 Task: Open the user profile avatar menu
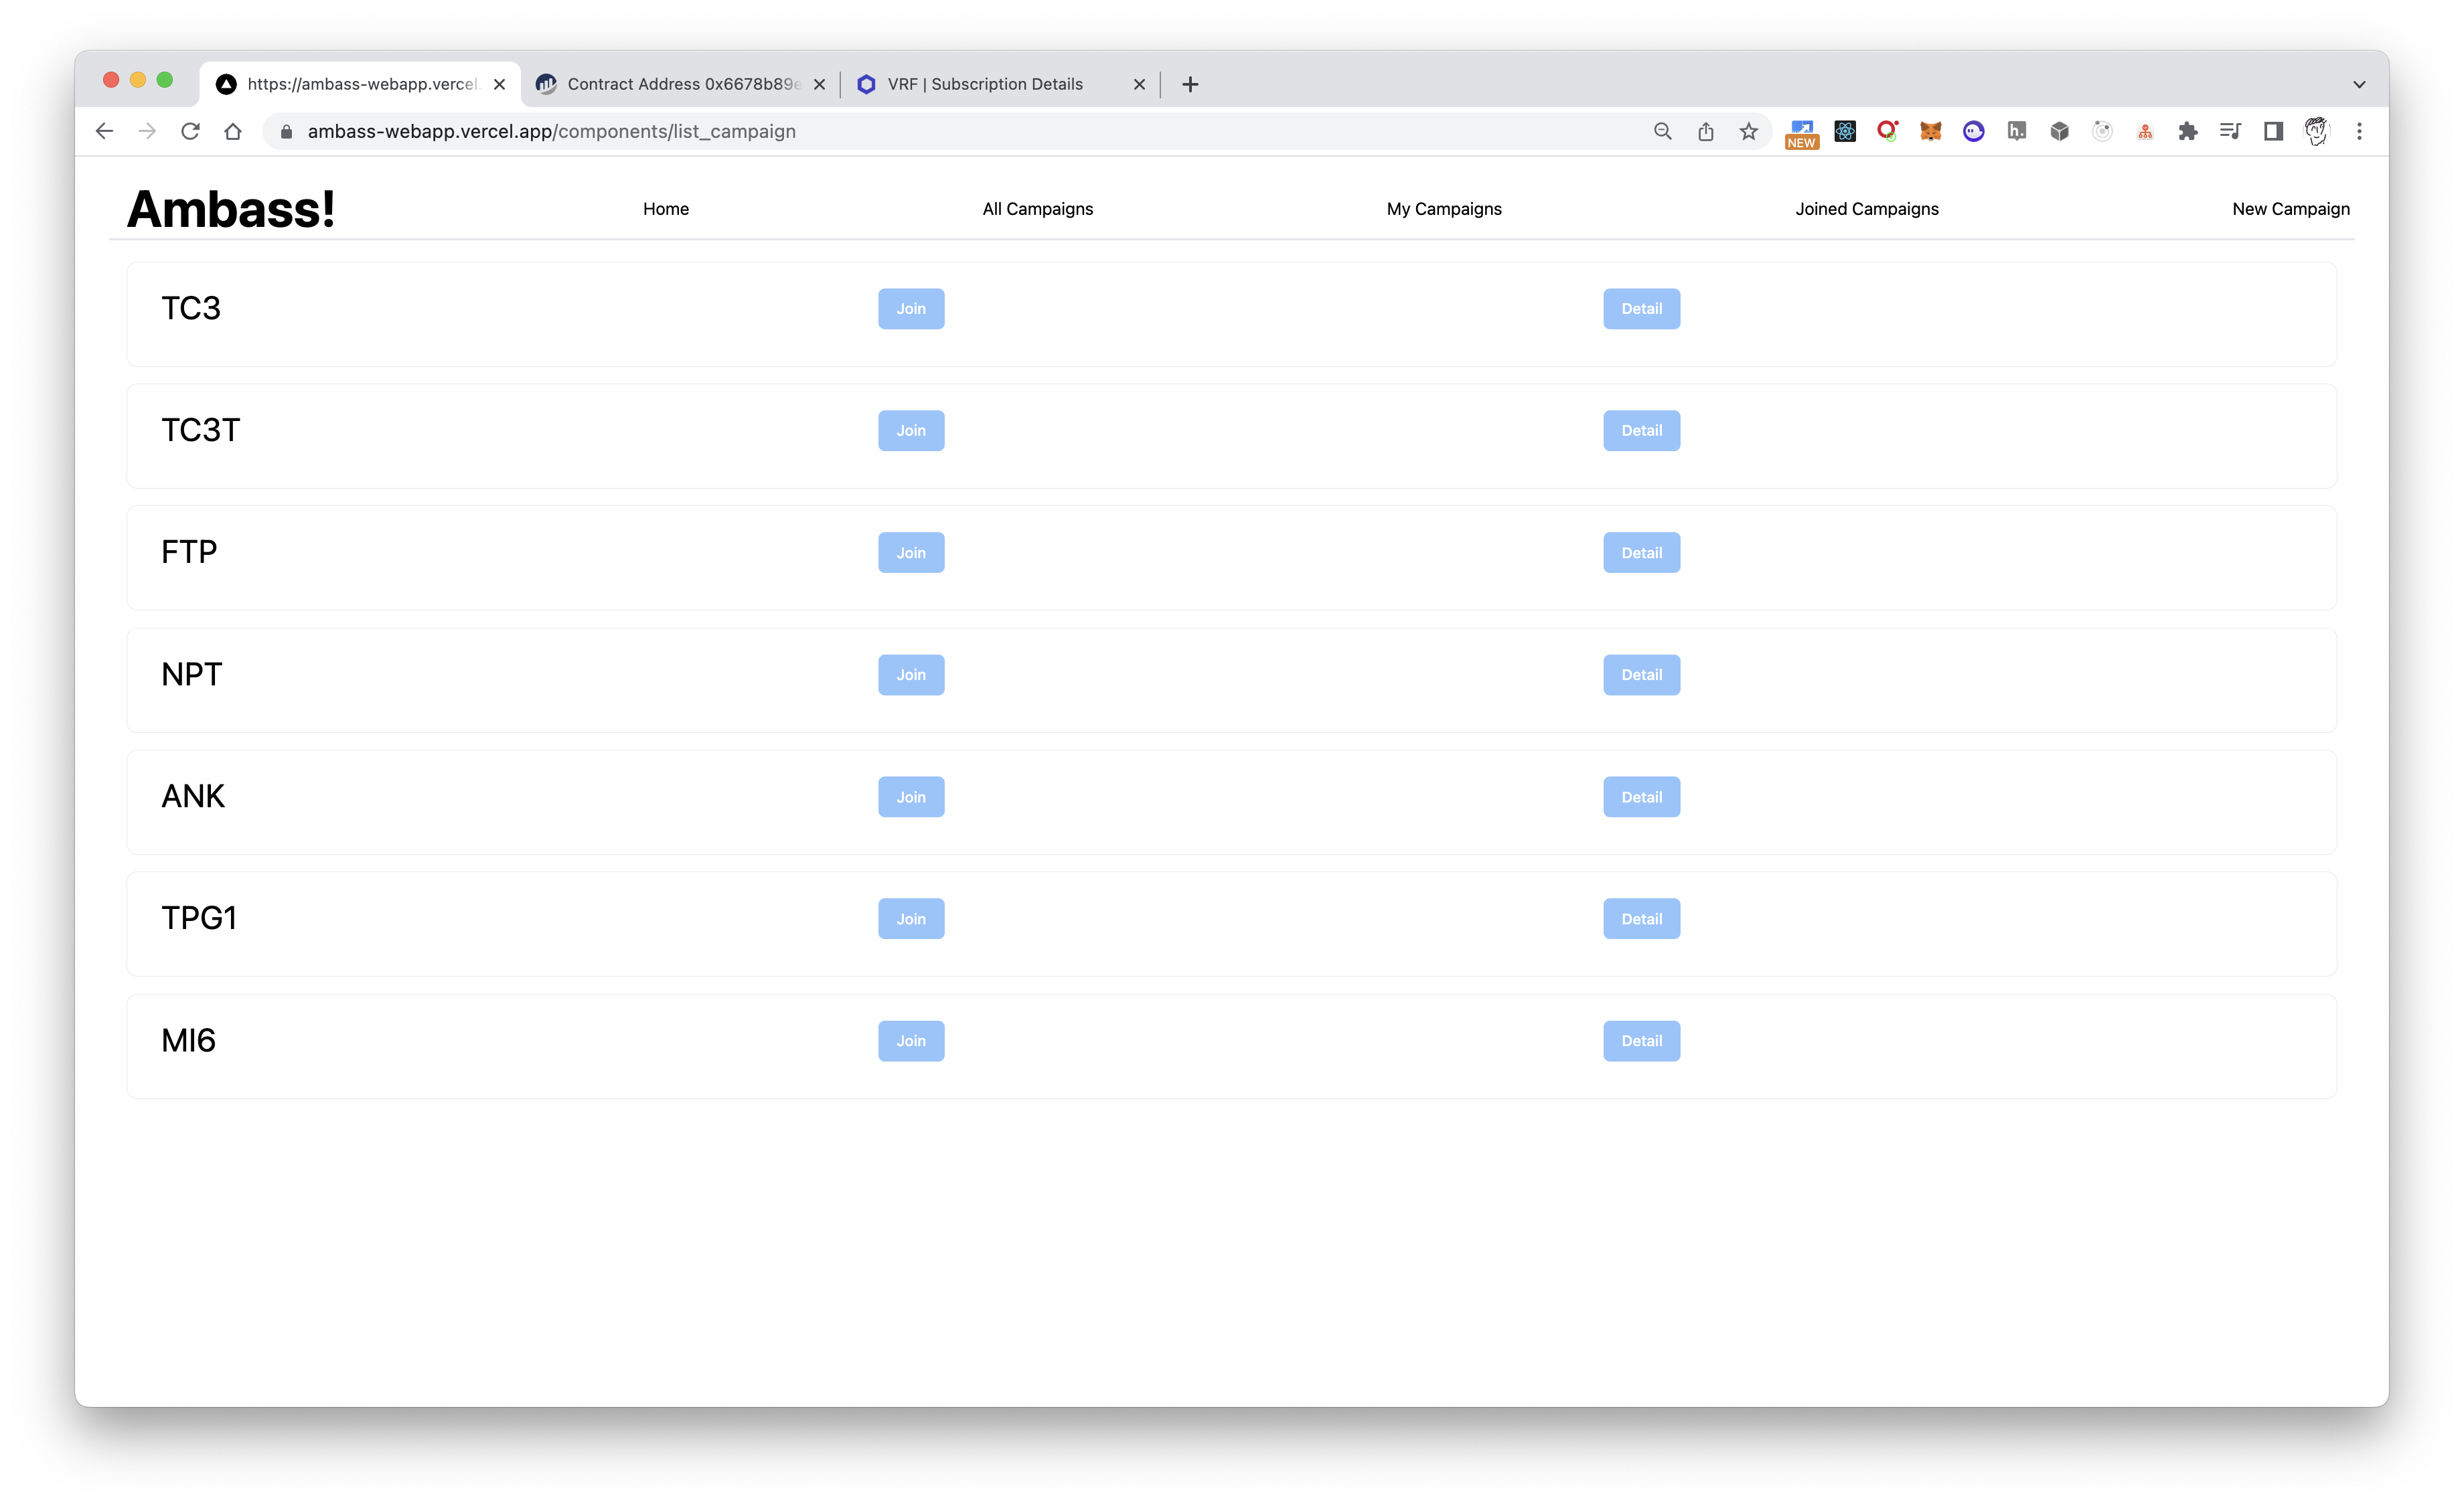point(2316,131)
